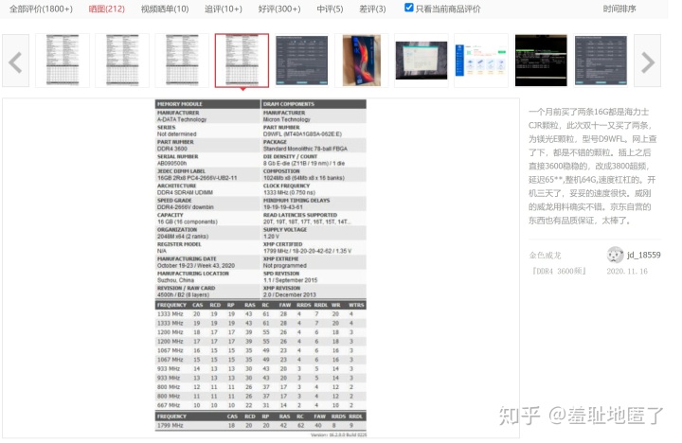Open the 追评(10+) tab
682x443 pixels.
coord(224,9)
